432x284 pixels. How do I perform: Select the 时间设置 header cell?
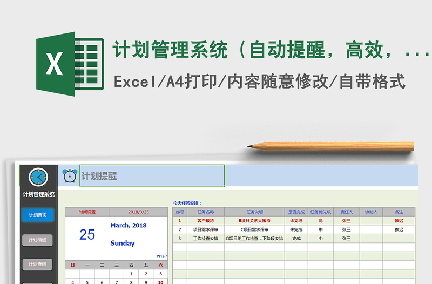pos(87,212)
